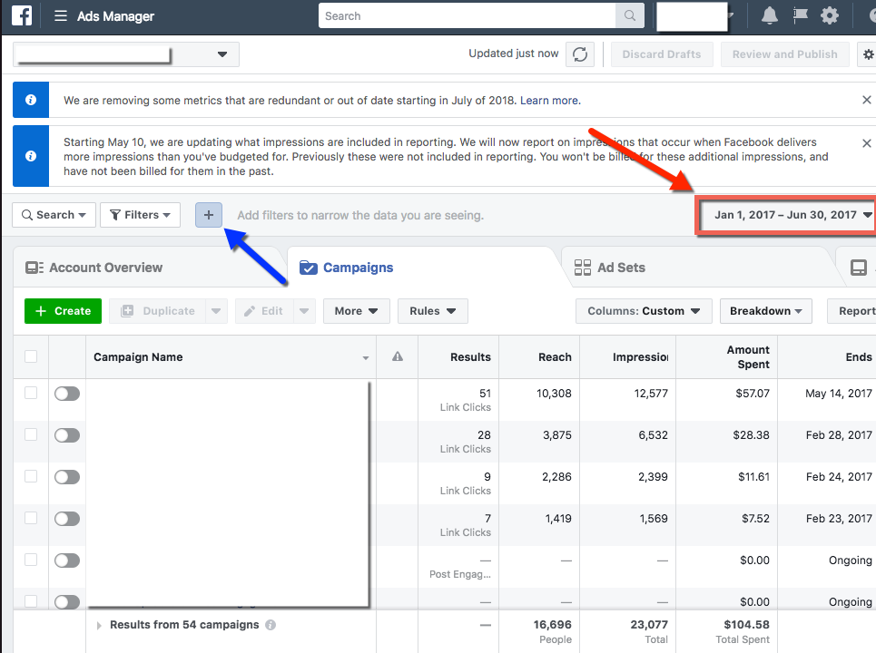Screen dimensions: 876x653
Task: Sort by the Reach column header
Action: coord(539,356)
